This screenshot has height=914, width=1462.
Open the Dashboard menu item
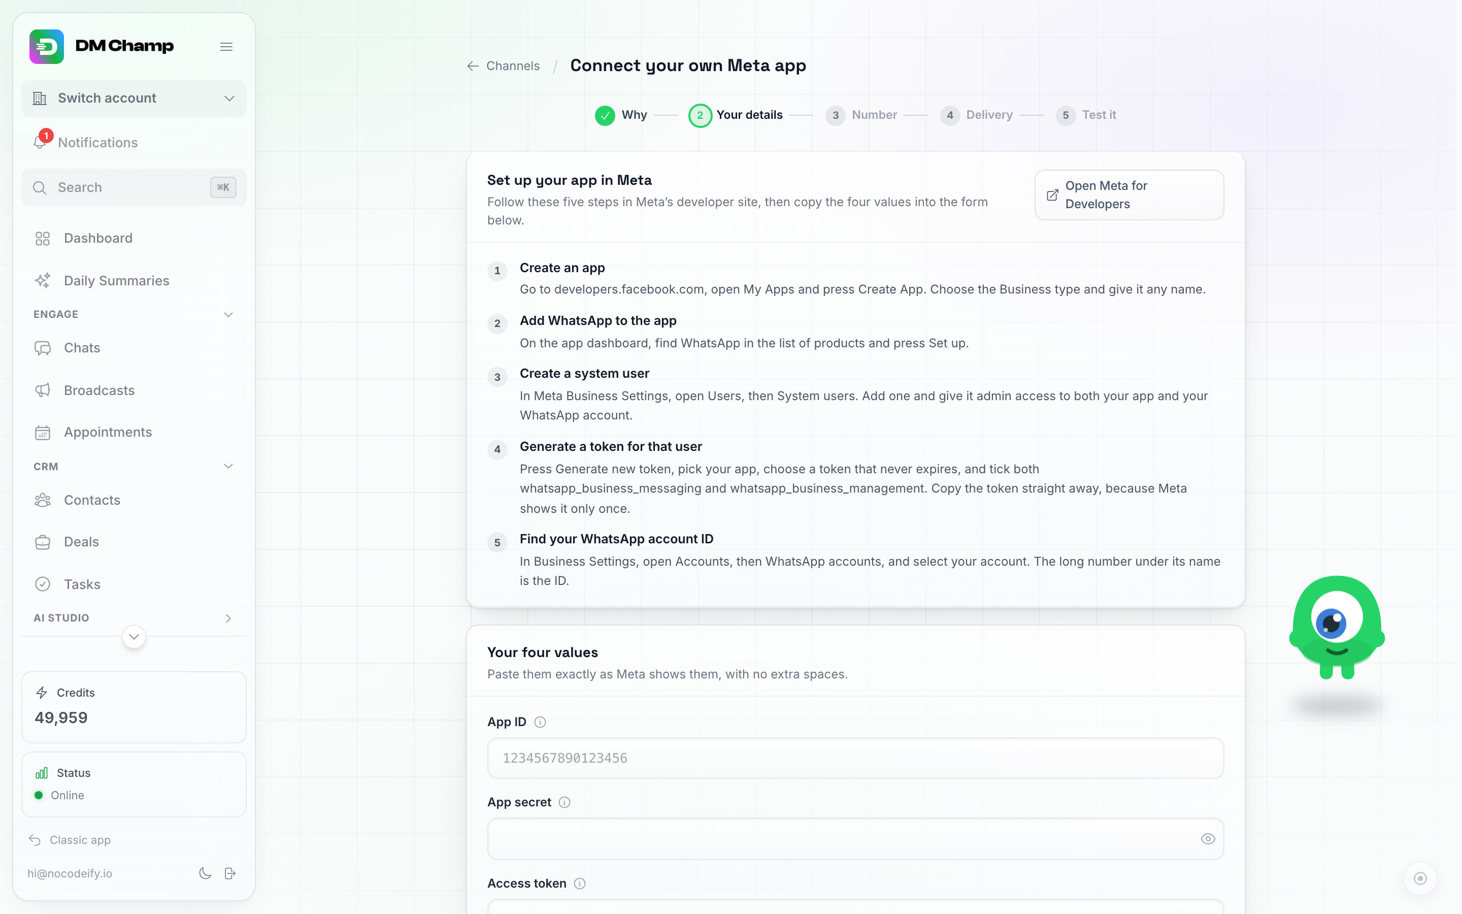(134, 238)
